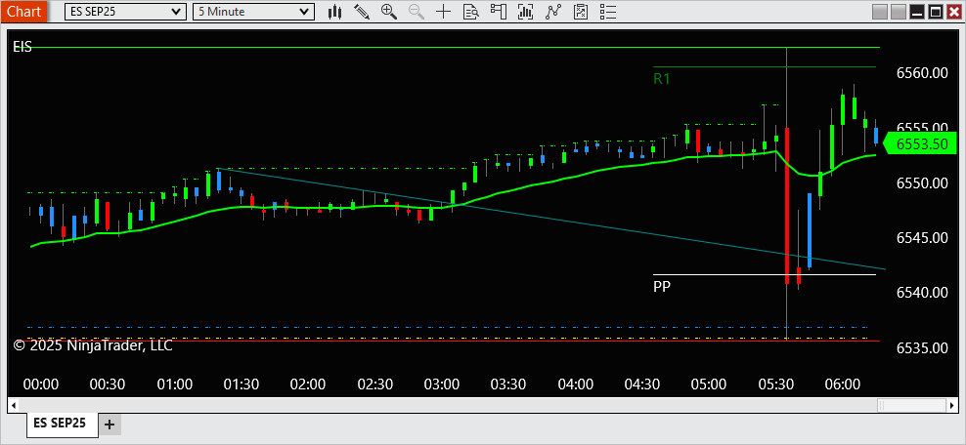The width and height of the screenshot is (966, 445).
Task: Open the bar type candlestick icon
Action: point(335,11)
